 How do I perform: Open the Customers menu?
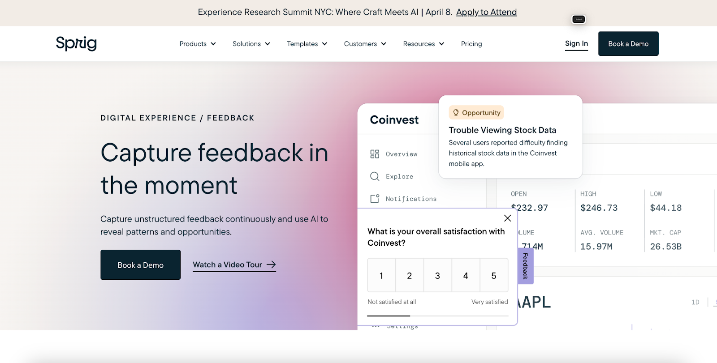coord(365,44)
